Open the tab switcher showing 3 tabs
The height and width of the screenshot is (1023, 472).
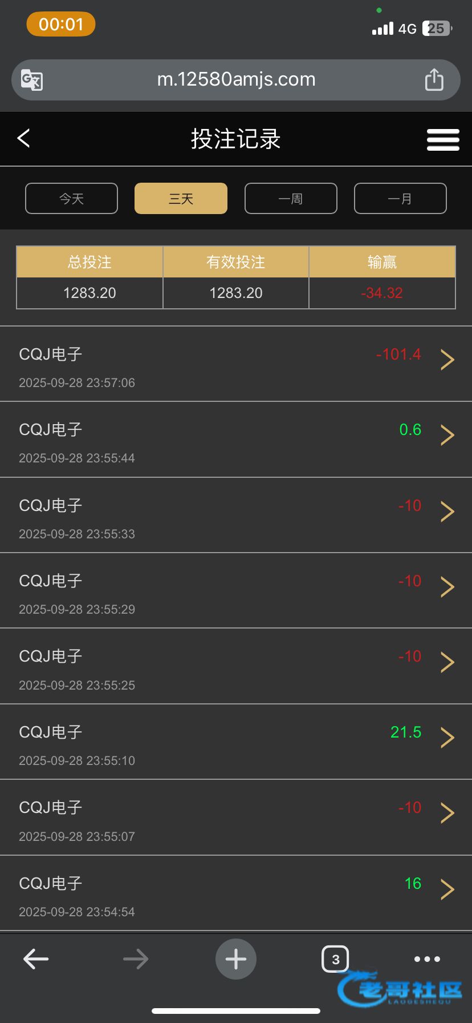pos(335,959)
